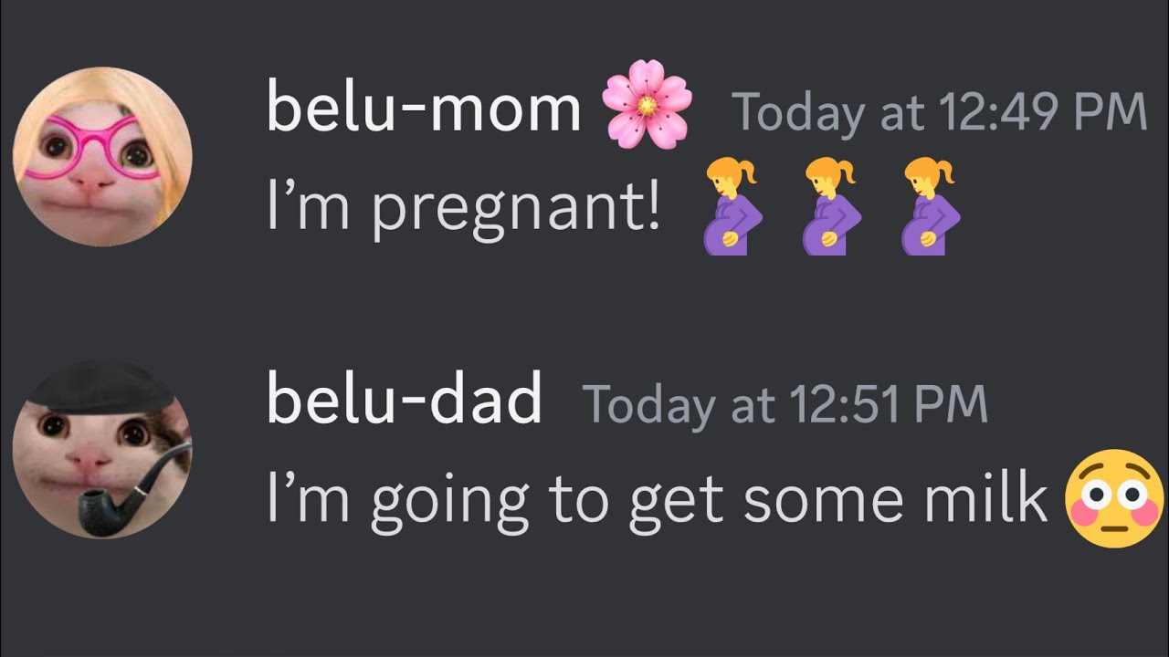The height and width of the screenshot is (657, 1169).
Task: Click the 12:51 PM message timestamp
Action: (785, 403)
